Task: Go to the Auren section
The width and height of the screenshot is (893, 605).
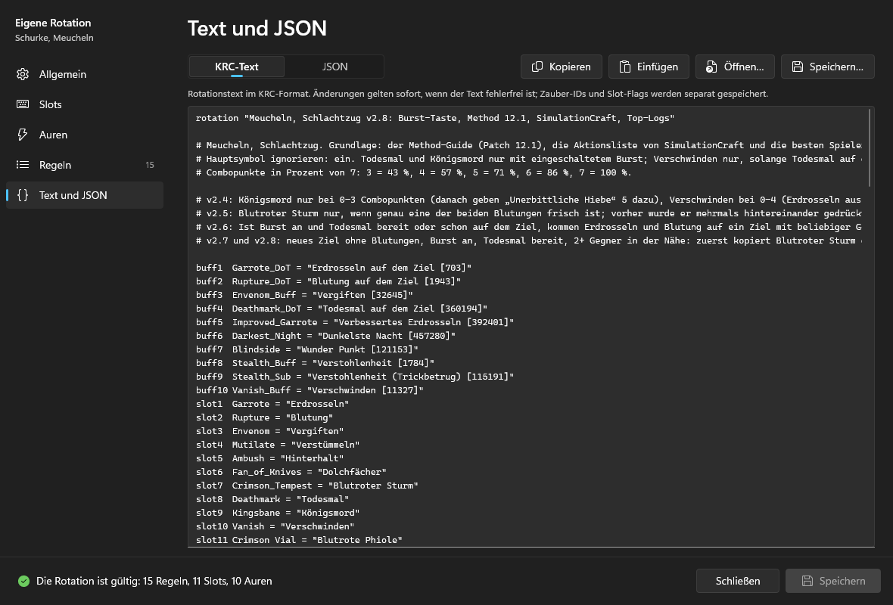Action: [x=84, y=135]
